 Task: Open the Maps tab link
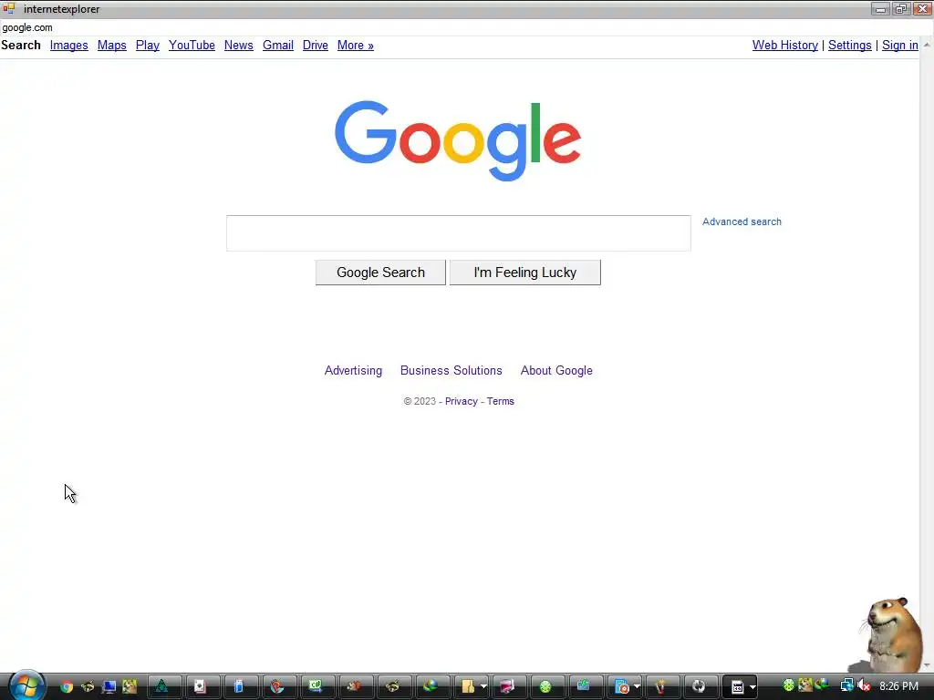click(x=112, y=46)
